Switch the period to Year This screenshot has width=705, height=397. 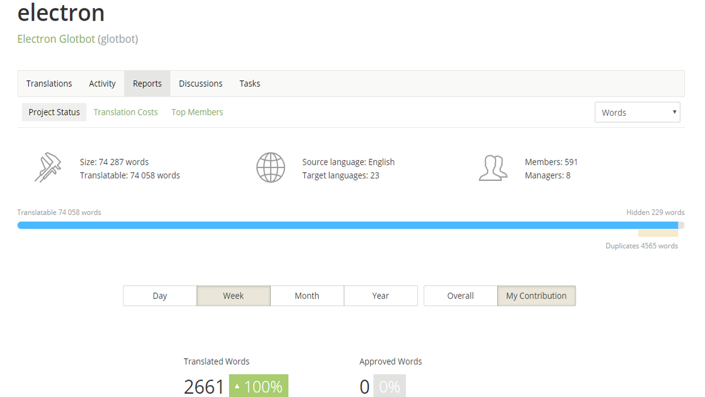click(x=380, y=296)
